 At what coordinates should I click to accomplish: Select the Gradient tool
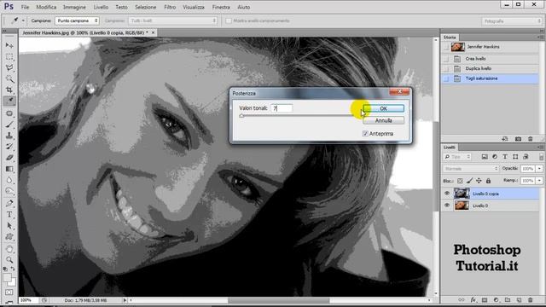pyautogui.click(x=9, y=169)
